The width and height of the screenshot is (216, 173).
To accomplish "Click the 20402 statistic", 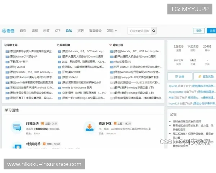I will click(207, 48).
